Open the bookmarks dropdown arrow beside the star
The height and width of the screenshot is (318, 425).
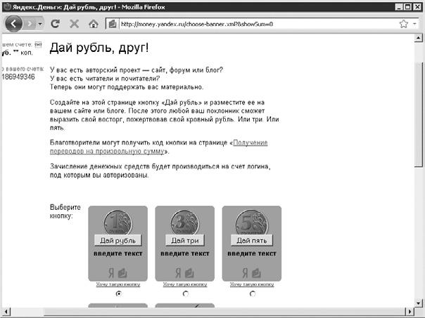(x=414, y=23)
